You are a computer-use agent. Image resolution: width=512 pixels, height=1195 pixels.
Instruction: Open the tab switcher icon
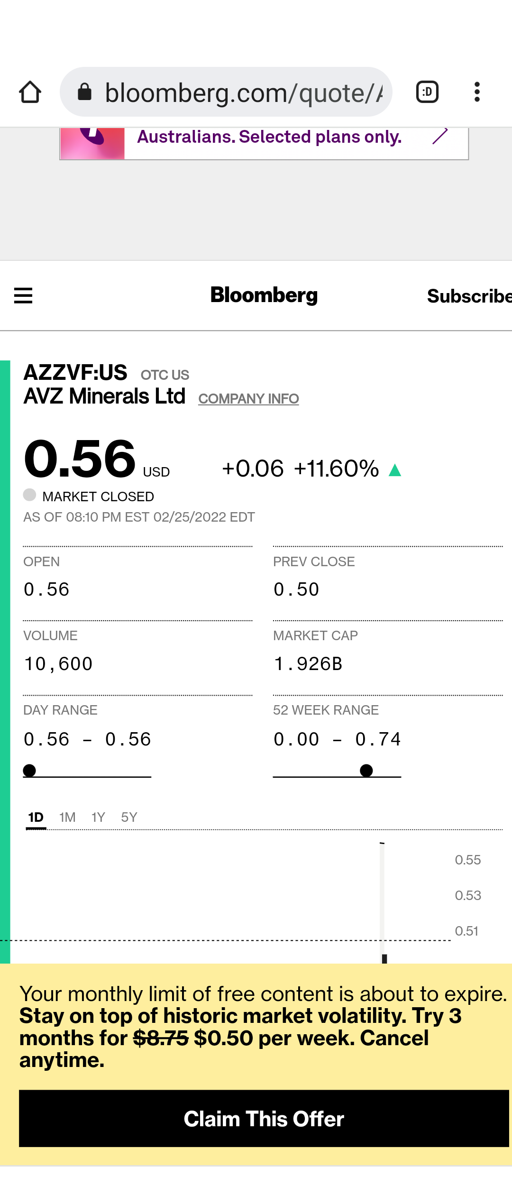(427, 92)
